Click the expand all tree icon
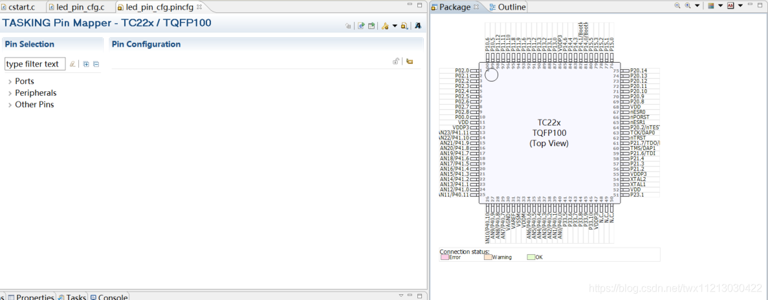The height and width of the screenshot is (300, 768). 86,63
